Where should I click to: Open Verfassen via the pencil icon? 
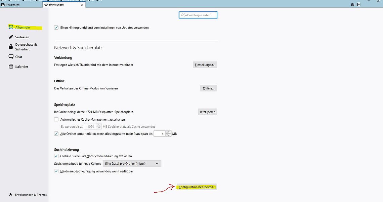[x=11, y=37]
